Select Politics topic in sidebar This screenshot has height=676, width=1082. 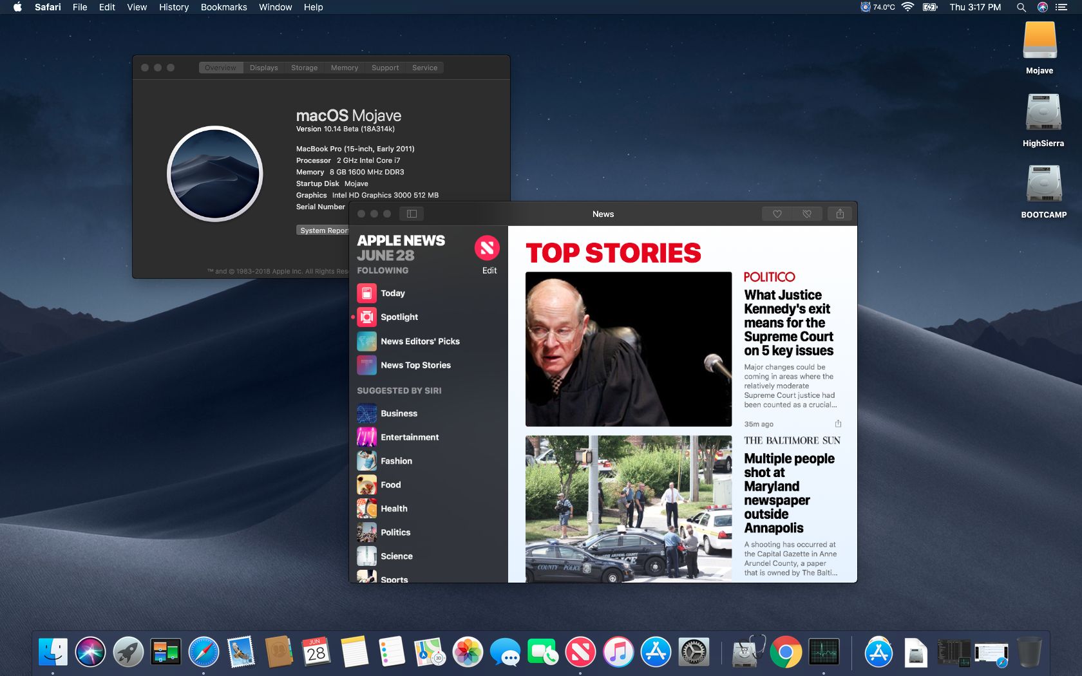428,532
